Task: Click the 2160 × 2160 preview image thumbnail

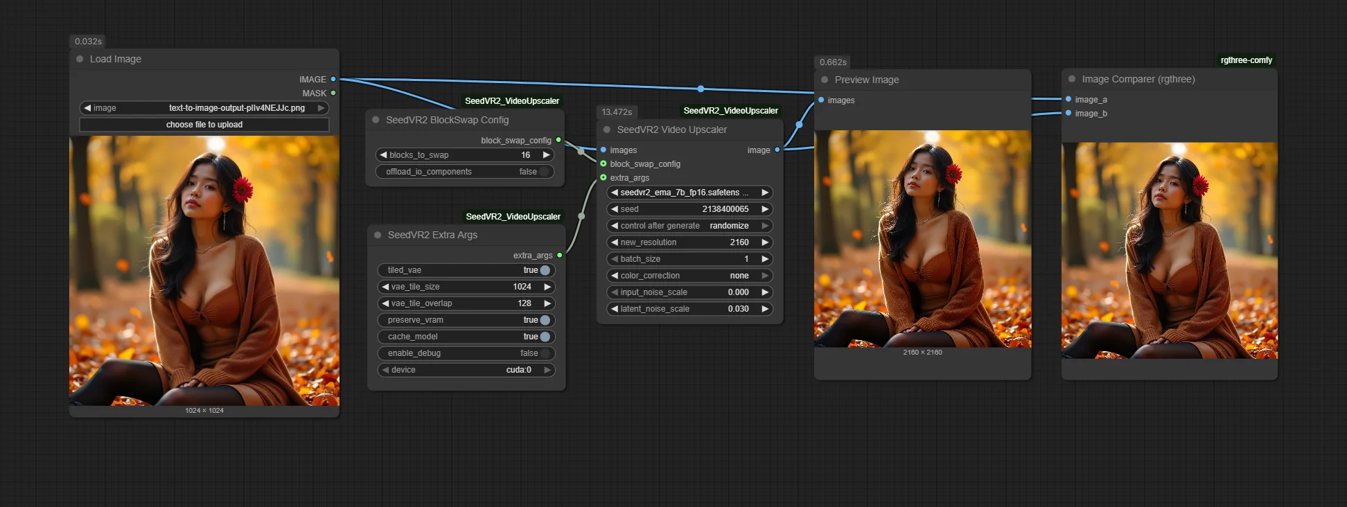Action: (x=922, y=239)
